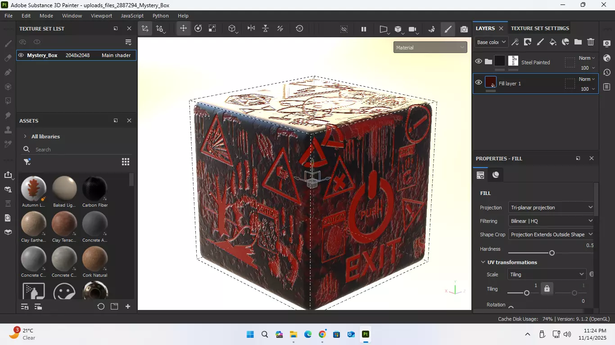Click the reset transform circular icon

[x=300, y=28]
